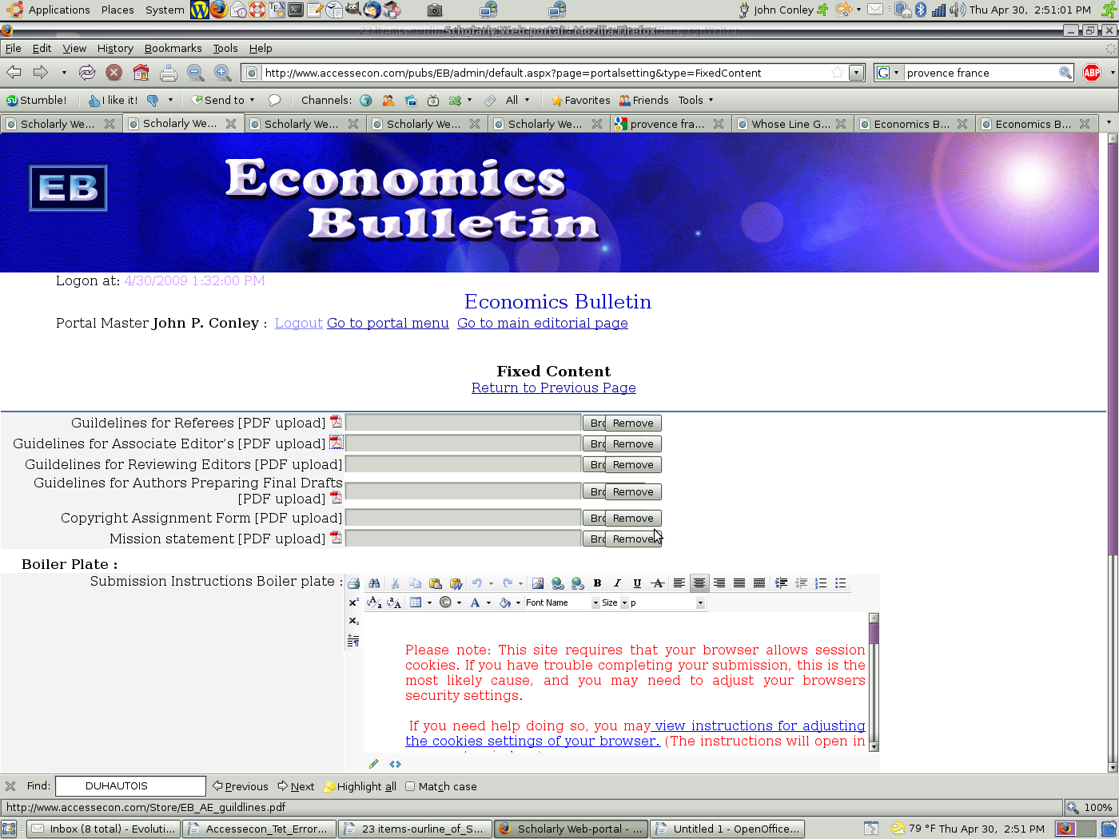Click the Insert Hyperlink globe icon
Image resolution: width=1119 pixels, height=839 pixels.
pos(558,583)
